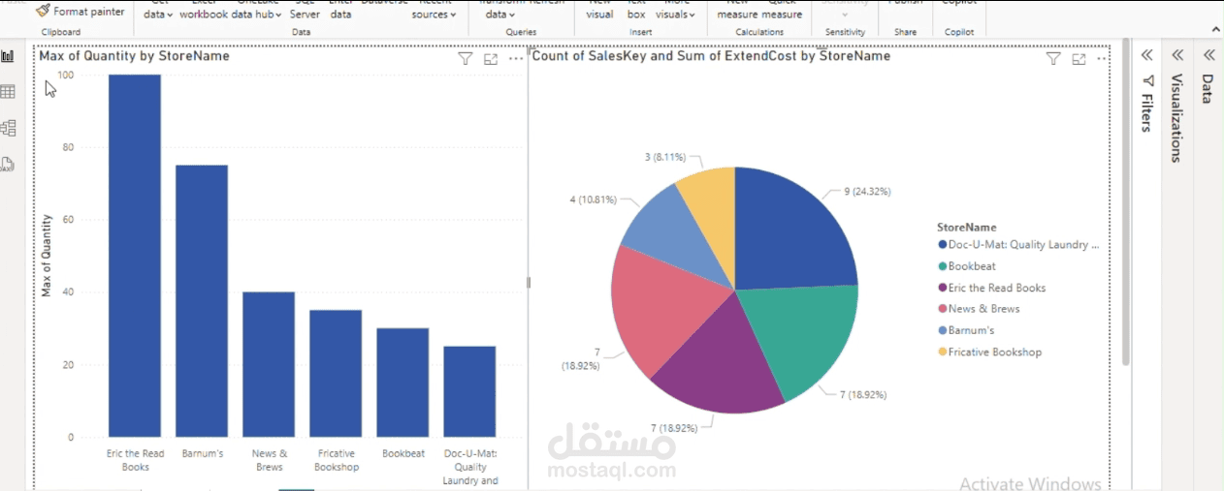Click filter icon on the pie chart visual
This screenshot has width=1224, height=491.
(1053, 59)
